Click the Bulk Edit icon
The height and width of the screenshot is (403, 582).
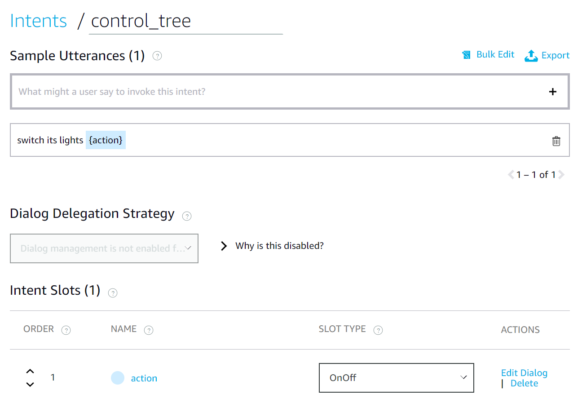click(467, 55)
